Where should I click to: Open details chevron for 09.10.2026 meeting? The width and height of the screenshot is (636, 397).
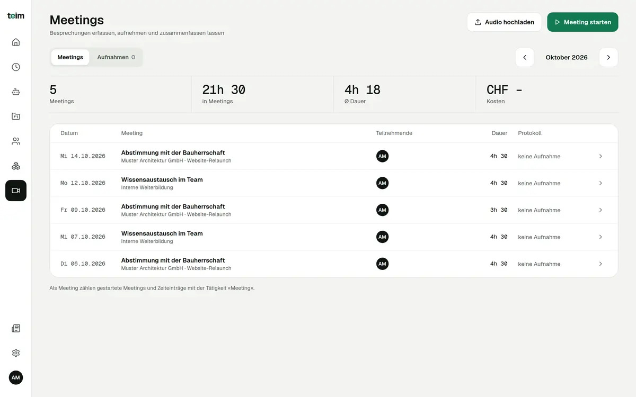point(600,210)
